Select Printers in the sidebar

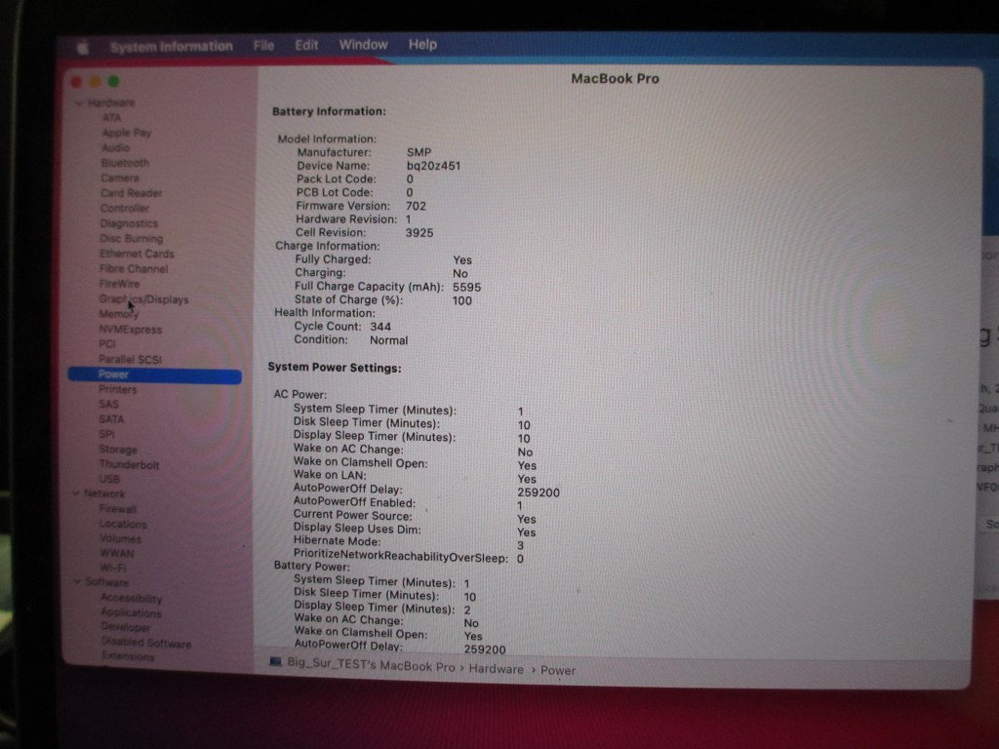(117, 389)
